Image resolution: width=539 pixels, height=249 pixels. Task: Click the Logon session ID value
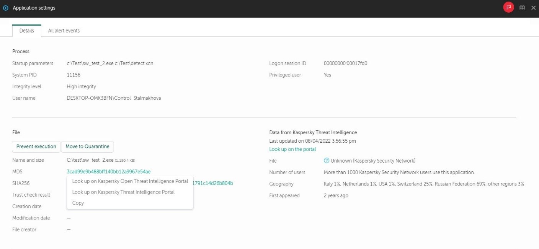pos(345,63)
